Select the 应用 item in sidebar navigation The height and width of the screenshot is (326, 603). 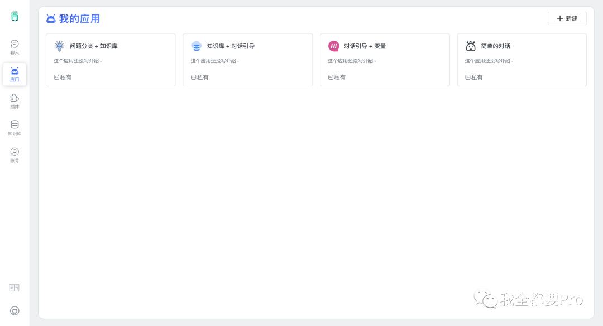(x=14, y=72)
